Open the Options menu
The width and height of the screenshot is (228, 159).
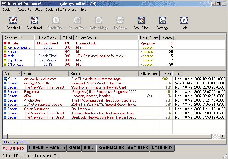click(x=8, y=9)
